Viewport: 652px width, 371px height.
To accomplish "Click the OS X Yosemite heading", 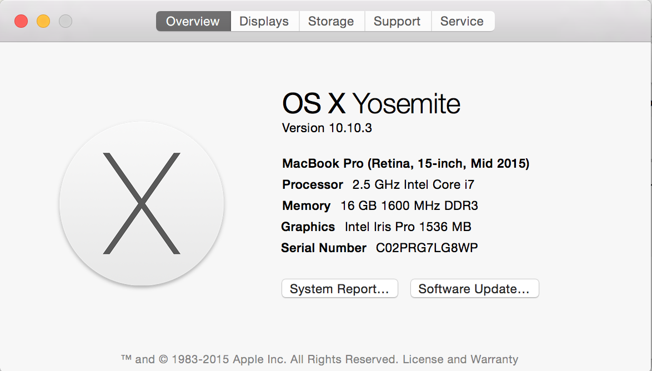I will click(371, 104).
